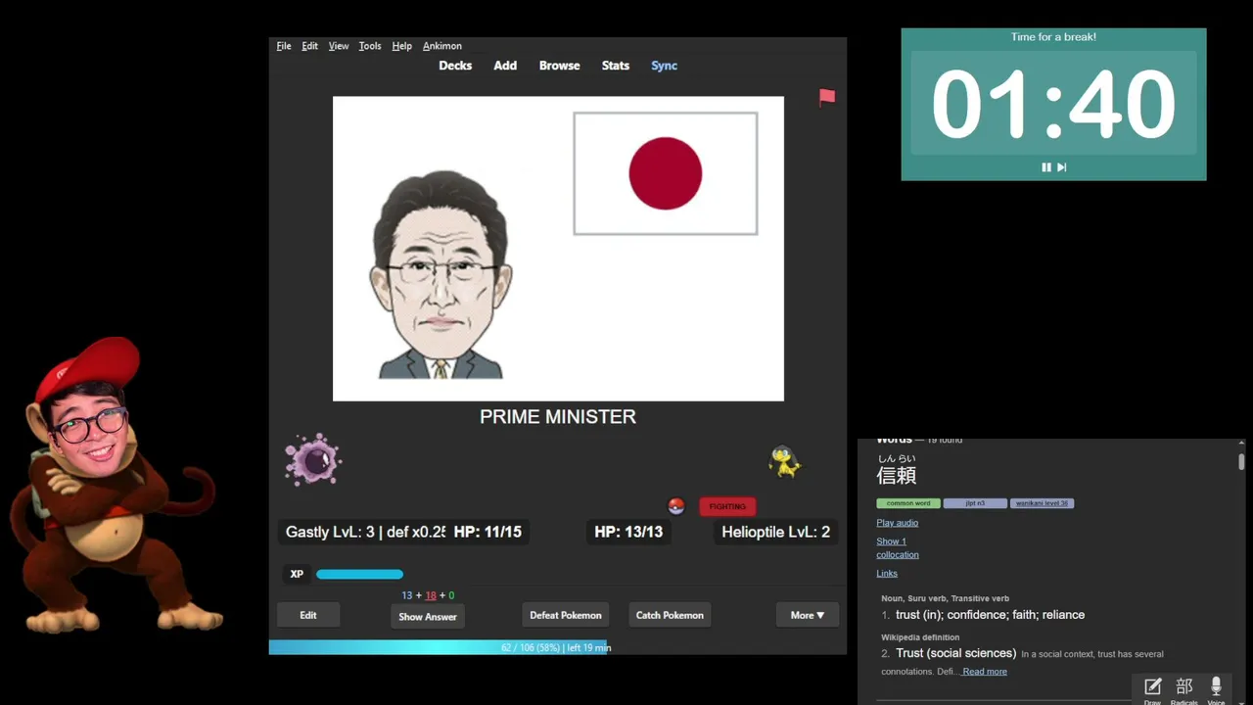1253x705 pixels.
Task: Open the Edit menu
Action: pos(309,46)
